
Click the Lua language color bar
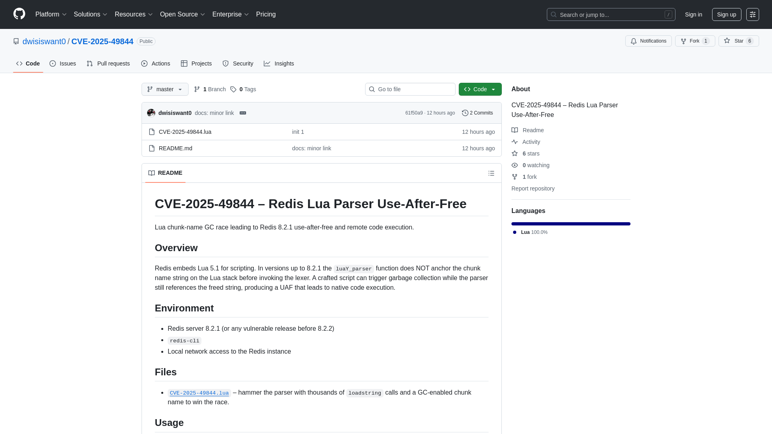(571, 224)
